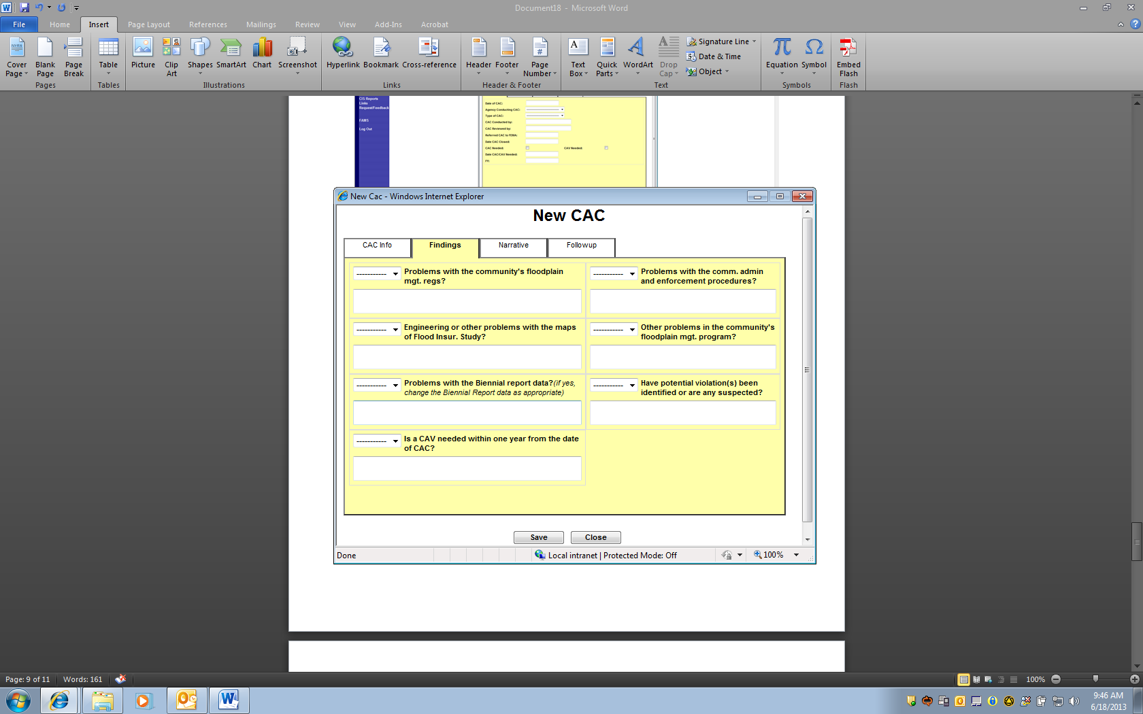This screenshot has width=1143, height=714.
Task: Switch to the Mailings tab
Action: coord(261,24)
